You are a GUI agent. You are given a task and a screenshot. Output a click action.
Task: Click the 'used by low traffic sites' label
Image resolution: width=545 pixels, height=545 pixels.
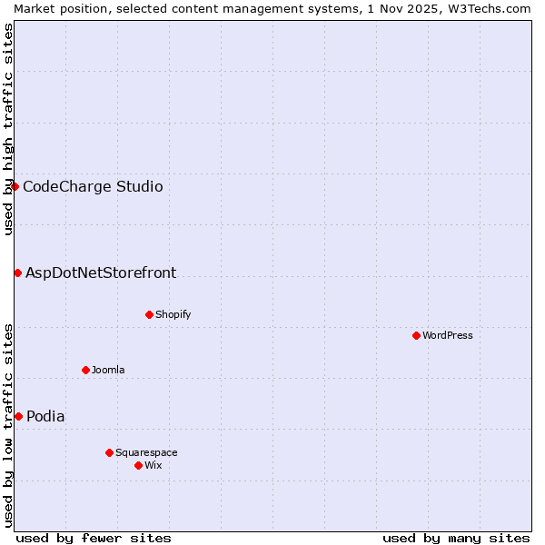pos(8,424)
